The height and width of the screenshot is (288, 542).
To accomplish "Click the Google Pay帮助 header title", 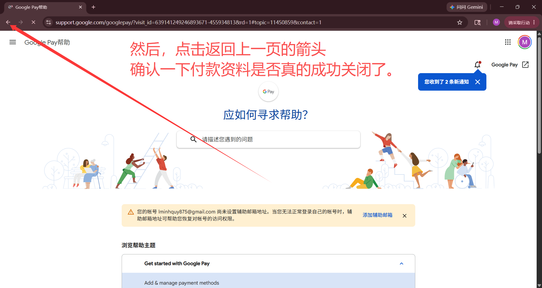I will [47, 42].
